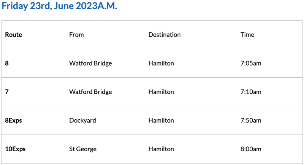Click Hamilton in the 7:05am row
304x165 pixels.
[161, 63]
